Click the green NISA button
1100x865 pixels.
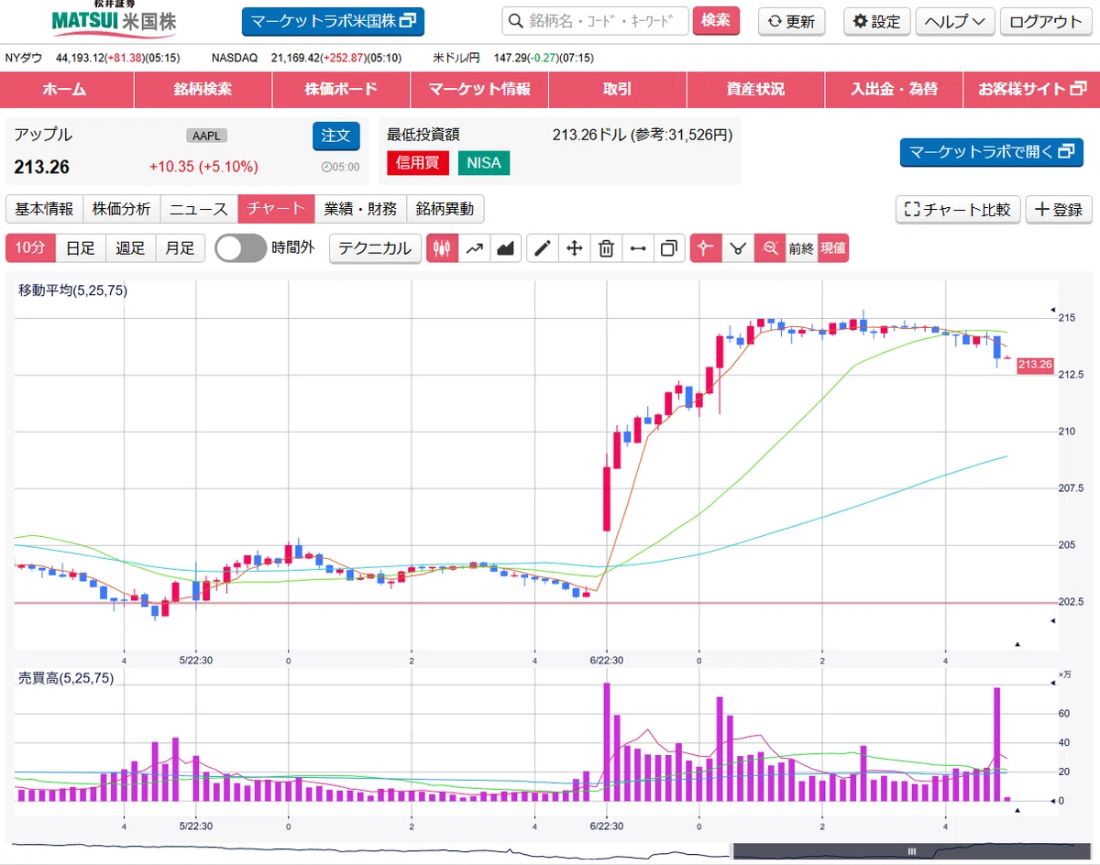(x=484, y=163)
